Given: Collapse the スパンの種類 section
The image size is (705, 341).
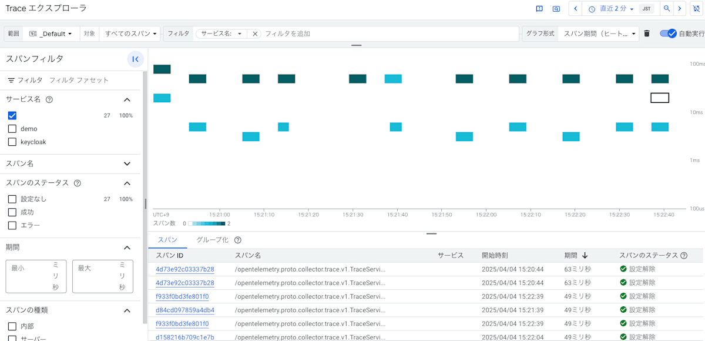Looking at the screenshot, I should [x=127, y=310].
